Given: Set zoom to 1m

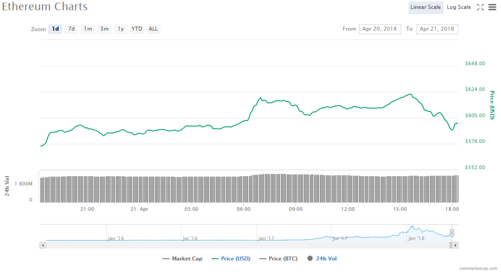Looking at the screenshot, I should [88, 29].
